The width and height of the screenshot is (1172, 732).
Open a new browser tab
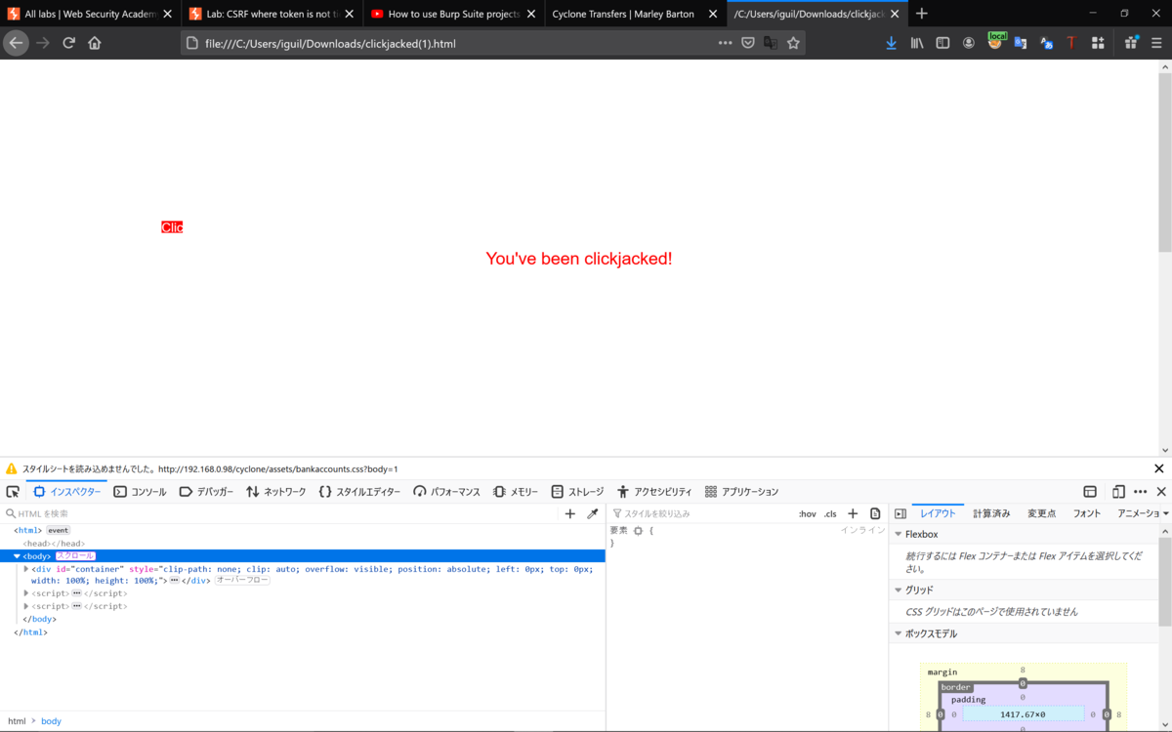(922, 14)
